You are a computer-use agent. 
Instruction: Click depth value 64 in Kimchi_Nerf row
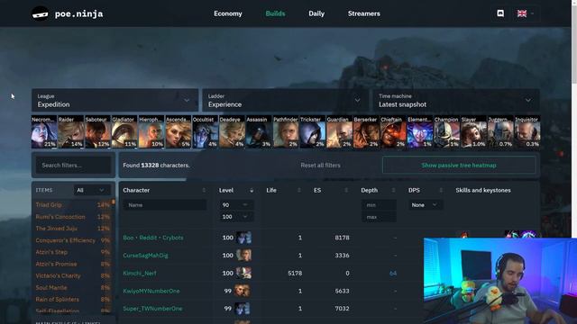[x=393, y=274]
